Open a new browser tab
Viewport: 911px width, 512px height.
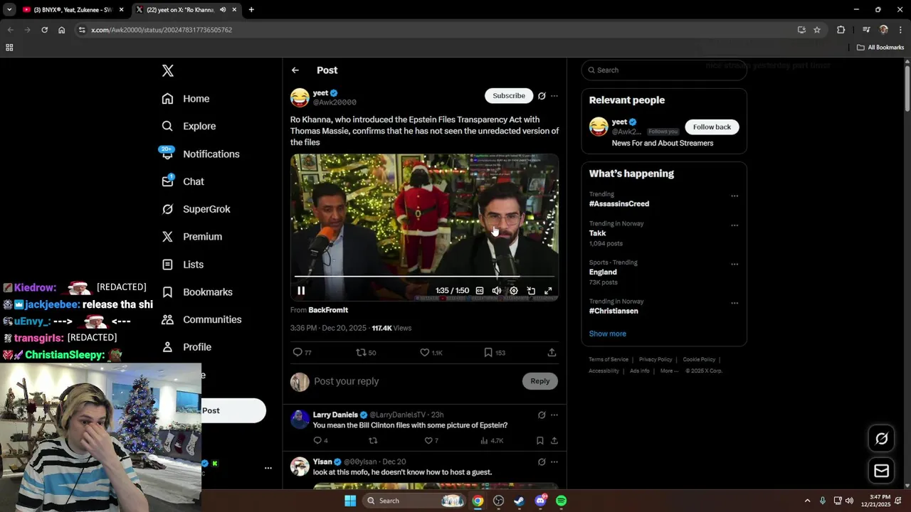coord(251,10)
